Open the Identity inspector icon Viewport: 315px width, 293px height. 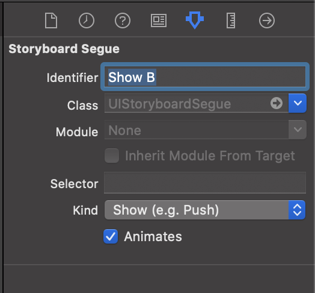159,20
